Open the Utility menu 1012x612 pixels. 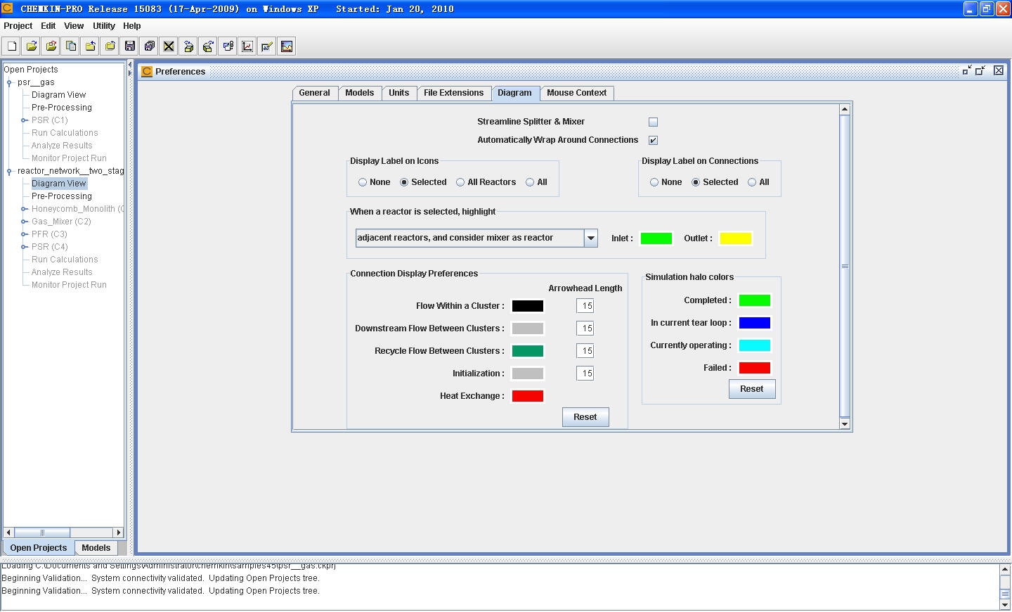pos(104,26)
